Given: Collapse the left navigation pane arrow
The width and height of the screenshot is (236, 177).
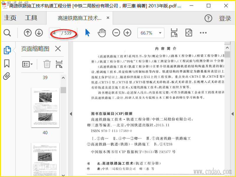Looking at the screenshot, I should pos(71,114).
